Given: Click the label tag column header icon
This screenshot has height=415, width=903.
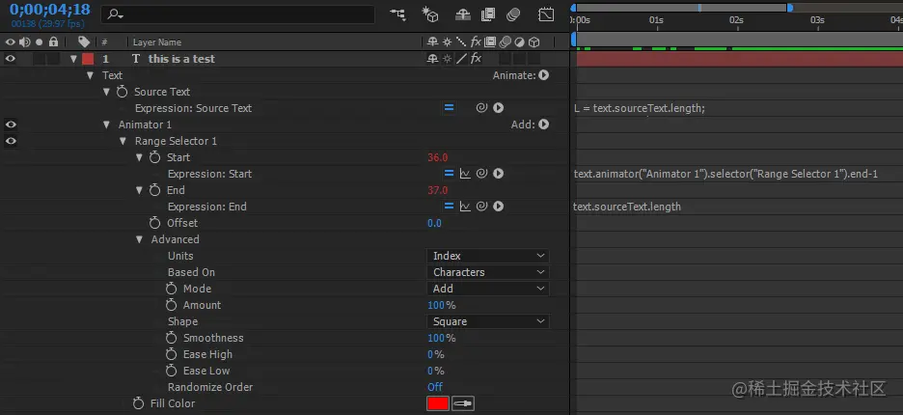Looking at the screenshot, I should (x=84, y=42).
